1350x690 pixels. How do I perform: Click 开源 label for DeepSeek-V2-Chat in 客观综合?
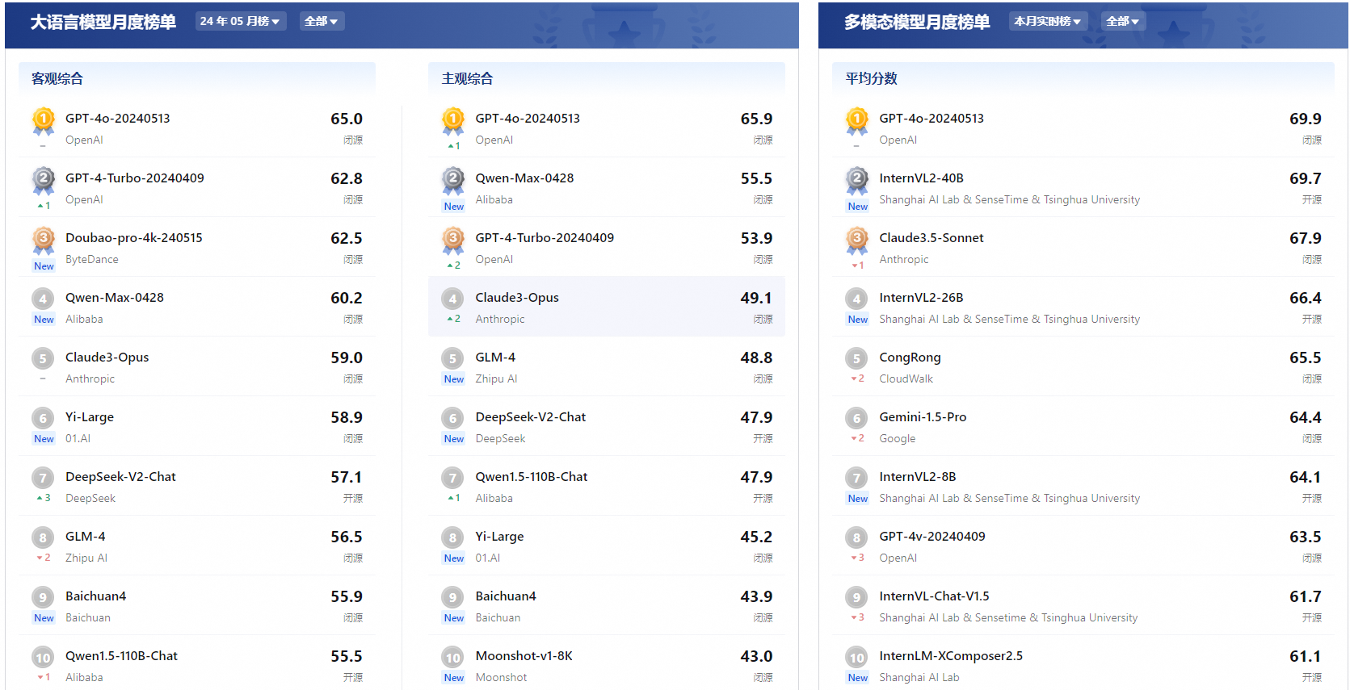click(353, 498)
